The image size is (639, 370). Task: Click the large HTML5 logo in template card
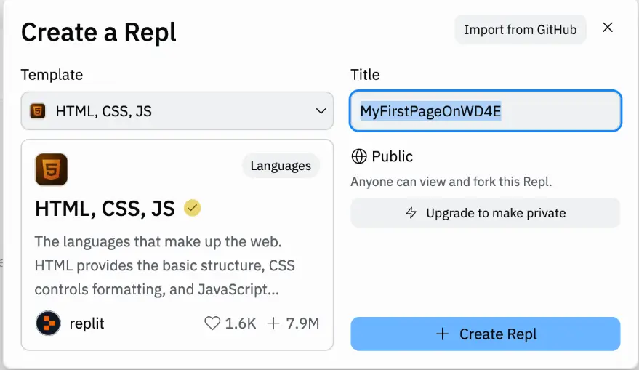point(52,169)
